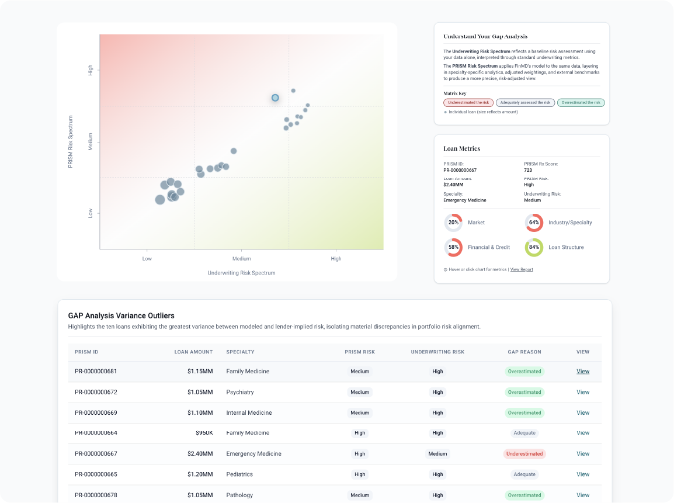This screenshot has width=674, height=503.
Task: Click the Underestimated badge on the Emergency Medicine row
Action: [x=524, y=453]
